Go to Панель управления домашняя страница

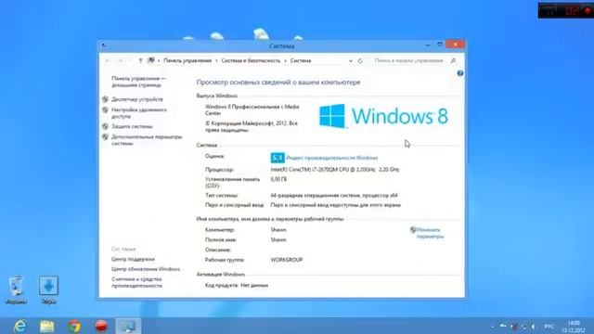coord(138,82)
